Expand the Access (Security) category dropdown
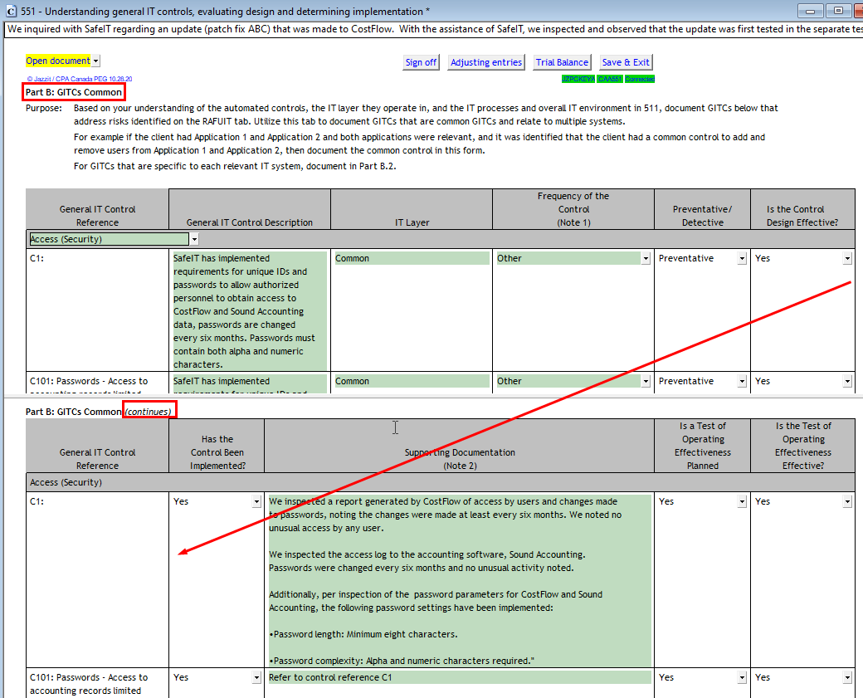 tap(194, 240)
